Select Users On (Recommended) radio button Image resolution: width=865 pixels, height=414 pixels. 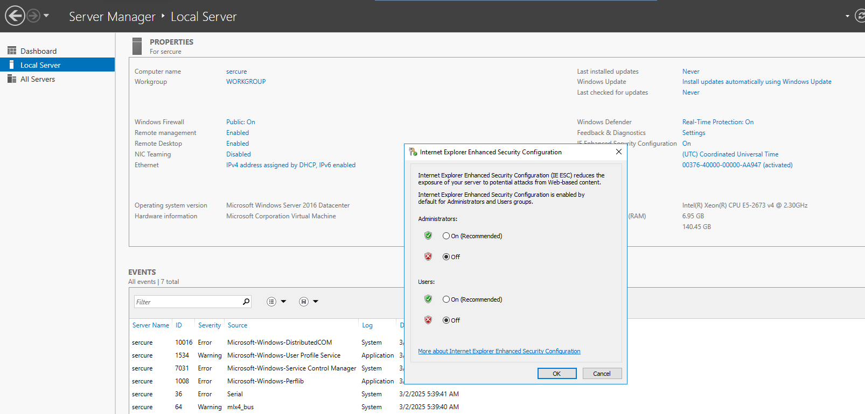coord(446,299)
